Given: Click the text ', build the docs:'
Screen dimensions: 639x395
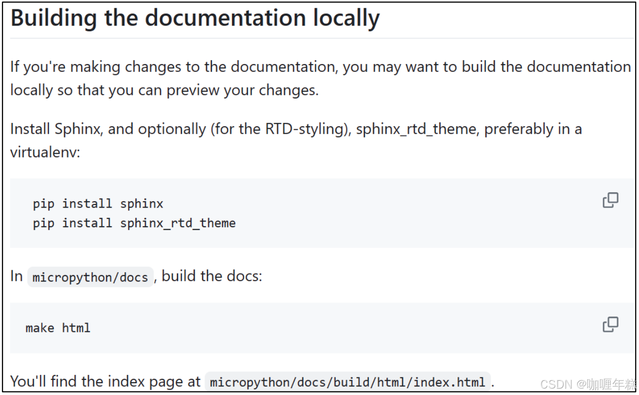Looking at the screenshot, I should 208,276.
